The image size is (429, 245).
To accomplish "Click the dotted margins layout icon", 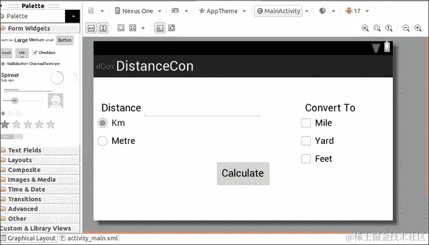I will point(121,28).
